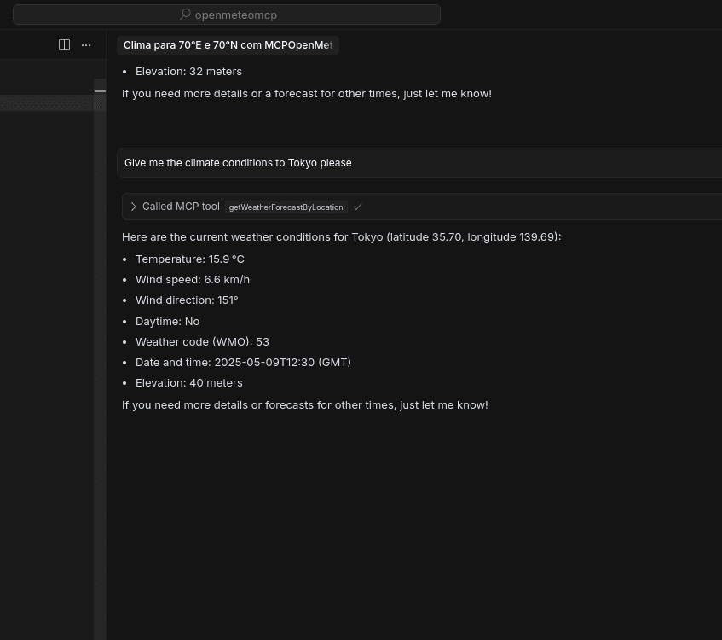The height and width of the screenshot is (640, 722).
Task: Expand the Called MCP tool chevron
Action: pos(134,207)
